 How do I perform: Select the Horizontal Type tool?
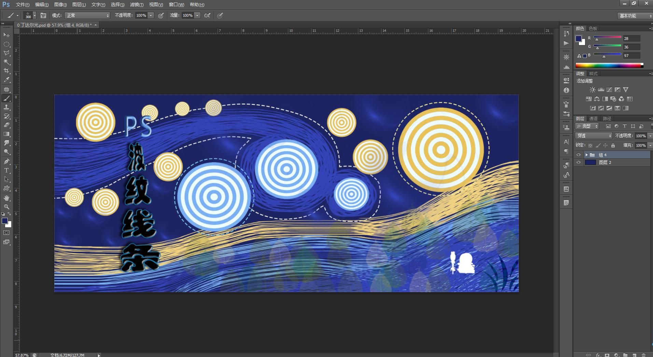[6, 170]
